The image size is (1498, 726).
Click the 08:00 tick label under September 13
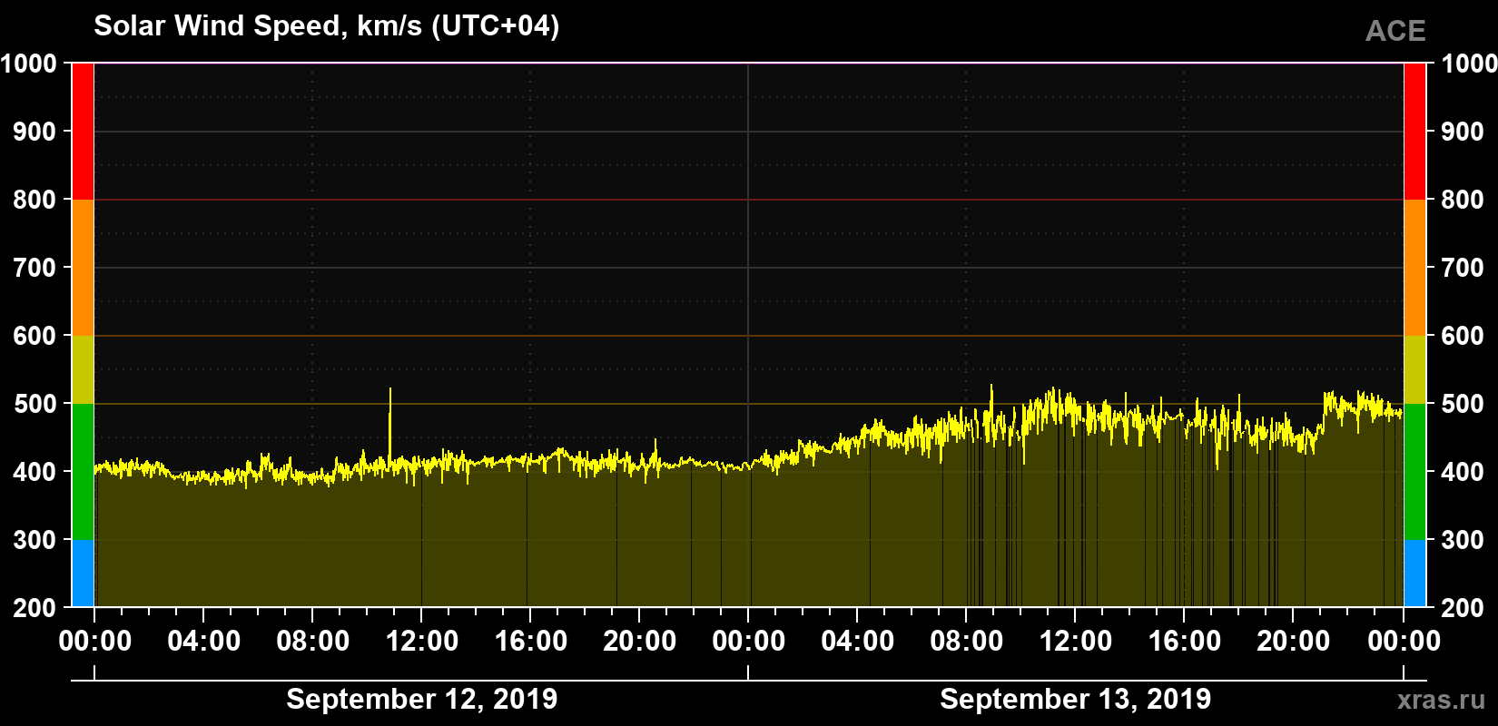click(x=967, y=641)
